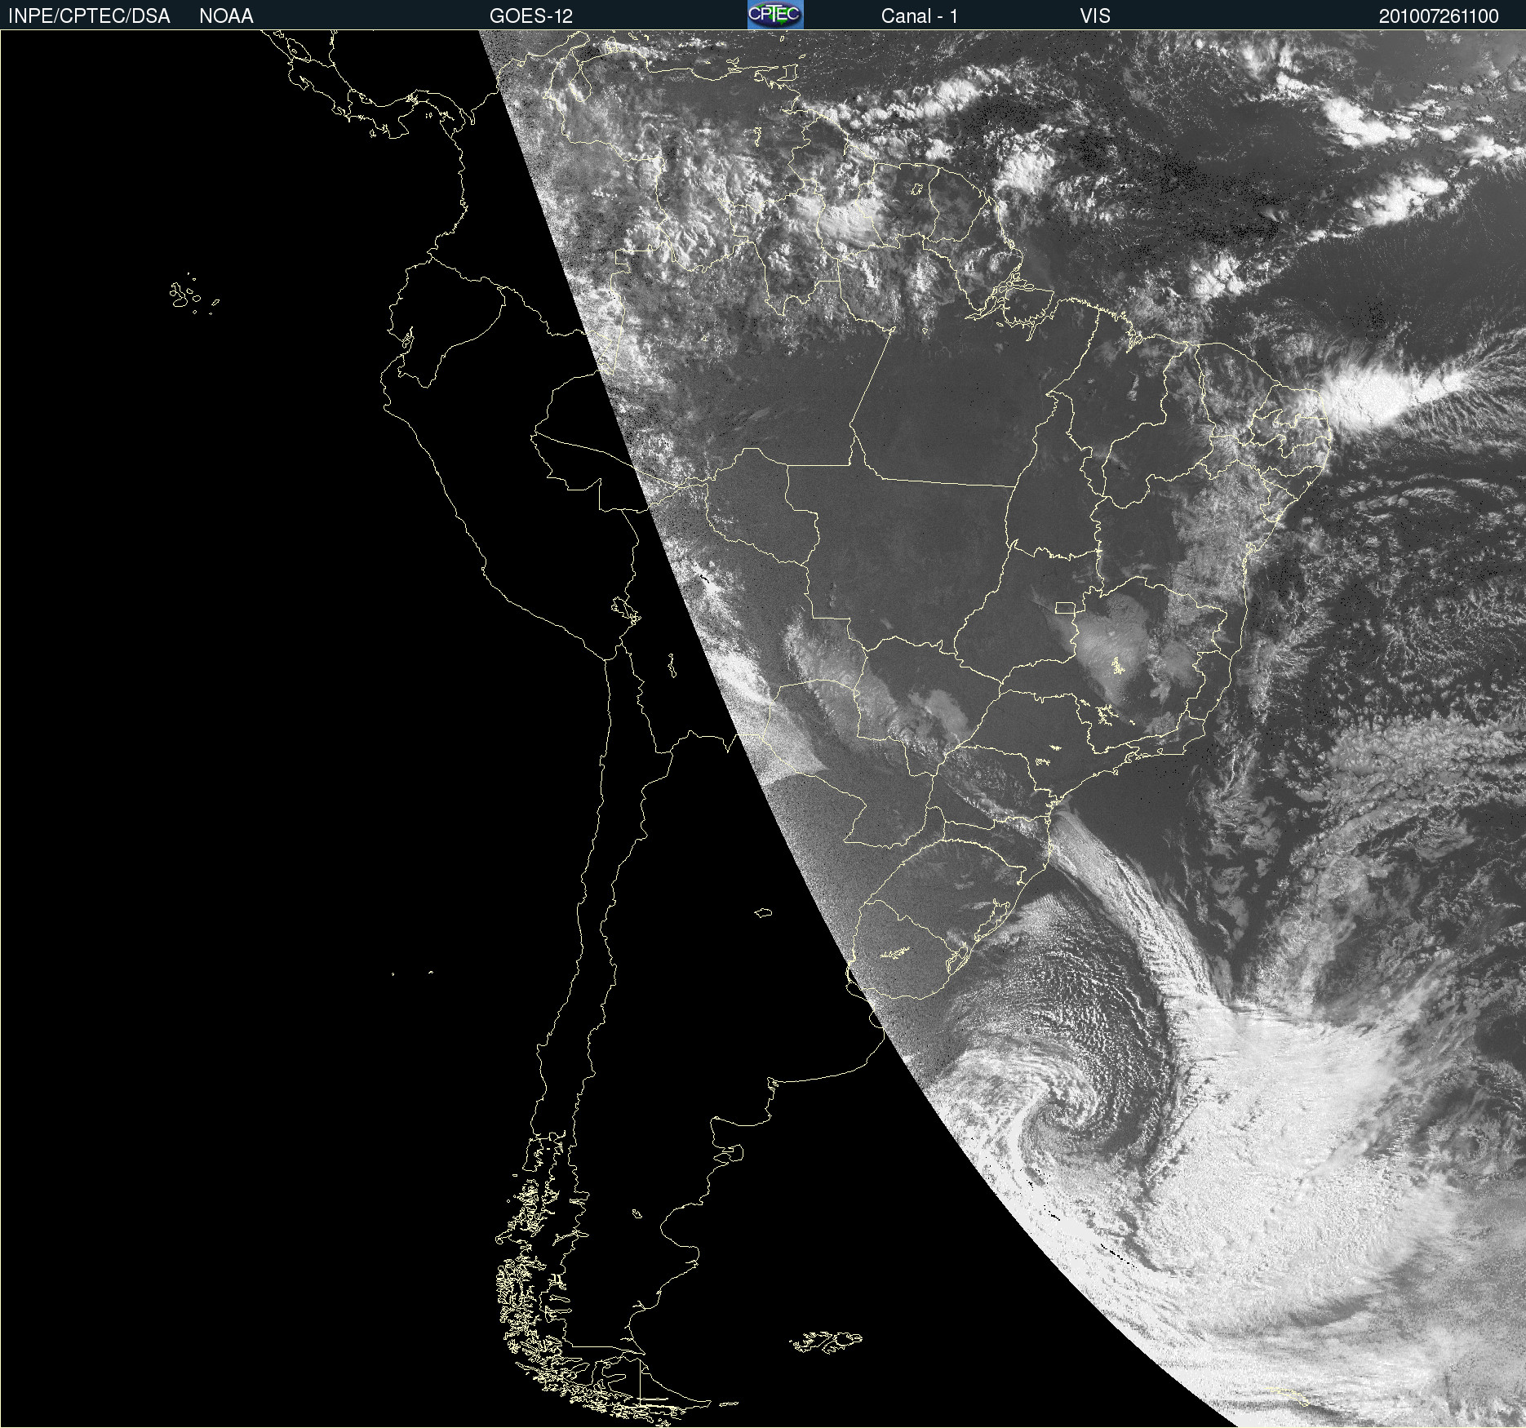
Task: Click the NOAA header text
Action: tap(226, 16)
